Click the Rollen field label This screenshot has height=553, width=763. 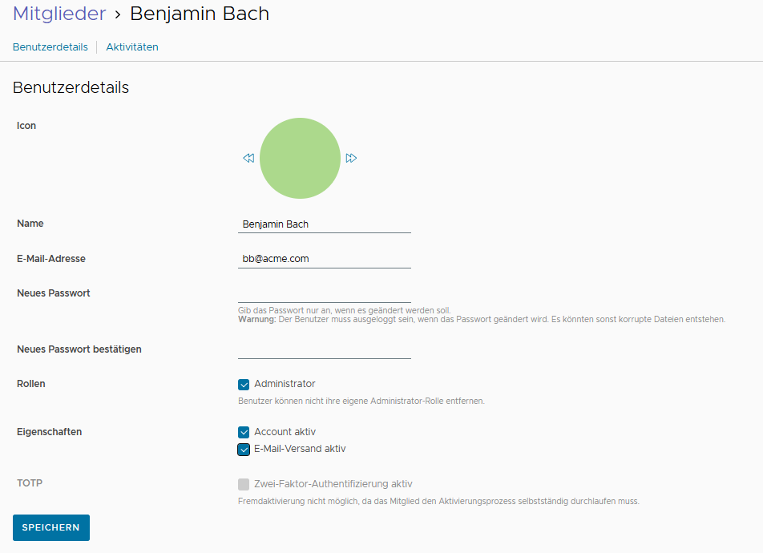(x=31, y=384)
